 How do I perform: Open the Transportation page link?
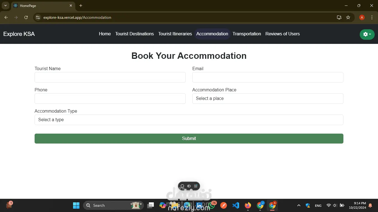[247, 34]
